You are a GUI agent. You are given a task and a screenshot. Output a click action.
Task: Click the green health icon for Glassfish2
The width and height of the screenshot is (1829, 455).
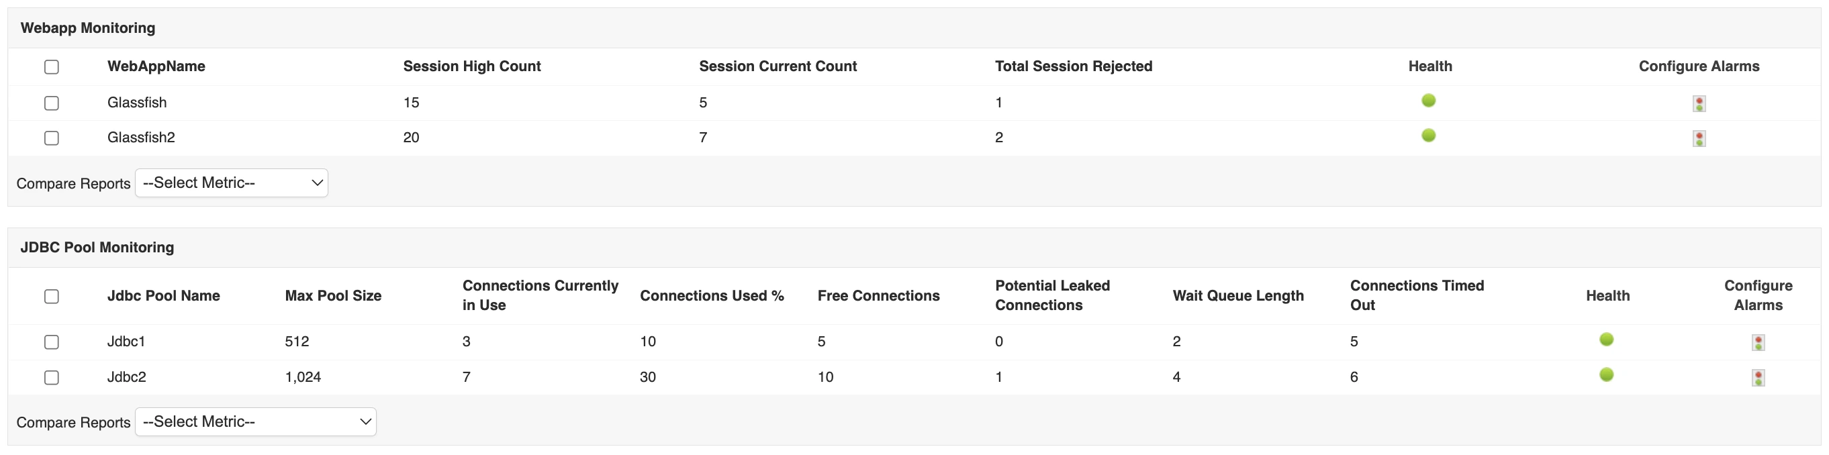(x=1429, y=136)
